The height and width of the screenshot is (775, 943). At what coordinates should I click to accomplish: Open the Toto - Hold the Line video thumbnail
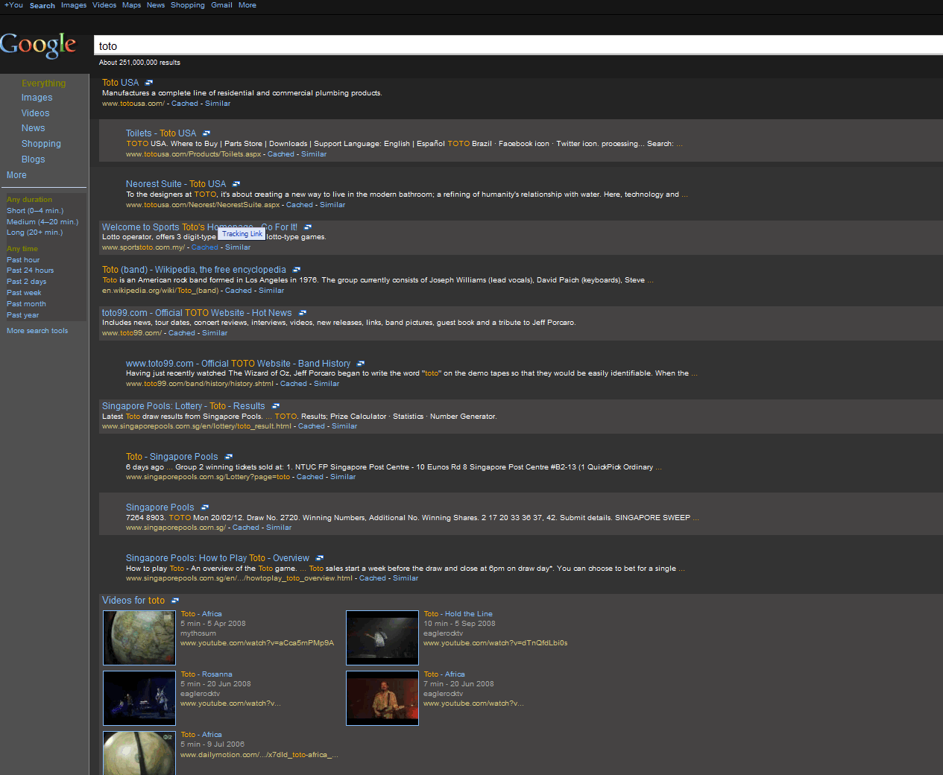tap(382, 638)
